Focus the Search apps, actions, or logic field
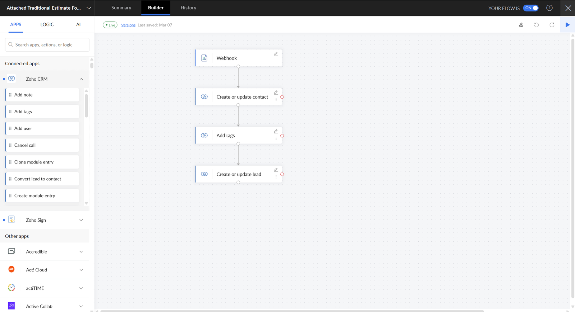The image size is (575, 312). [47, 45]
